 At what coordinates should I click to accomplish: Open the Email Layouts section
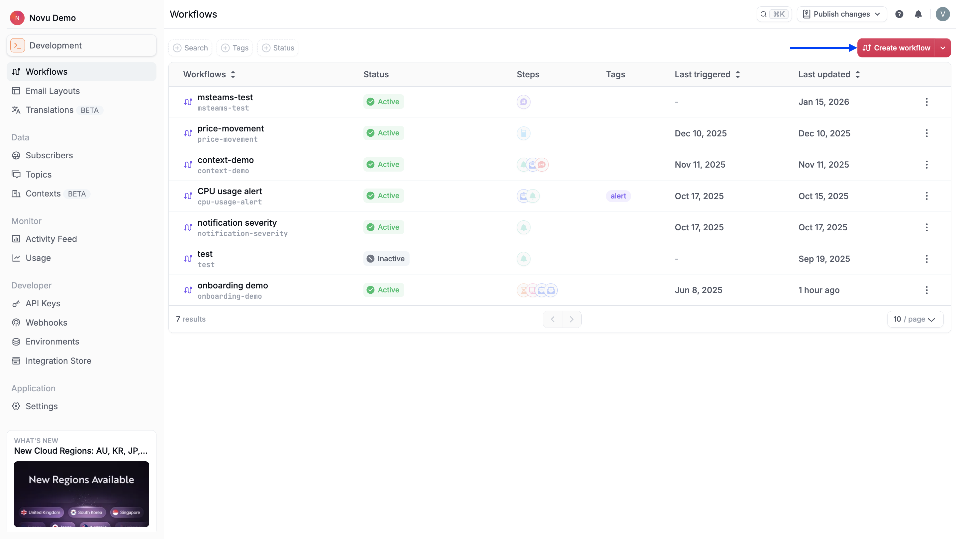pos(53,91)
